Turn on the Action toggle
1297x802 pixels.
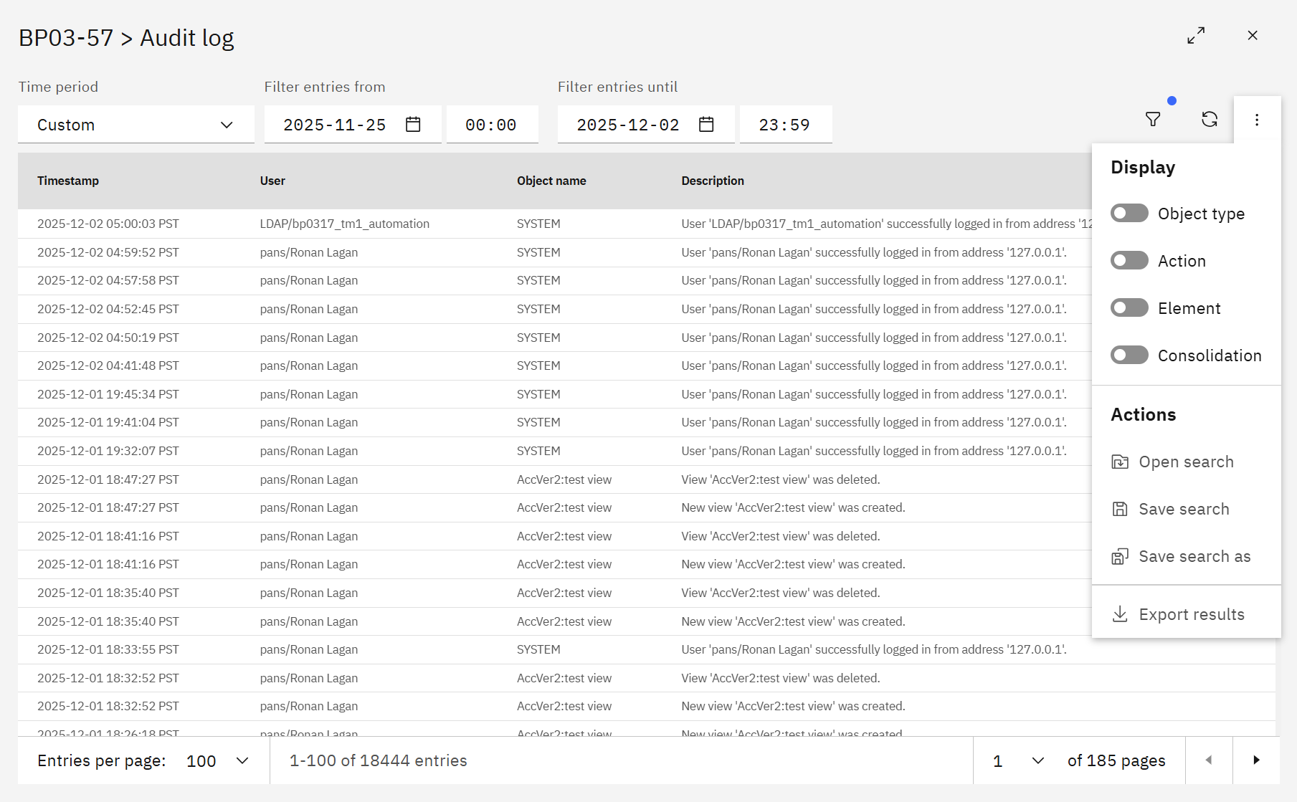[x=1129, y=260]
